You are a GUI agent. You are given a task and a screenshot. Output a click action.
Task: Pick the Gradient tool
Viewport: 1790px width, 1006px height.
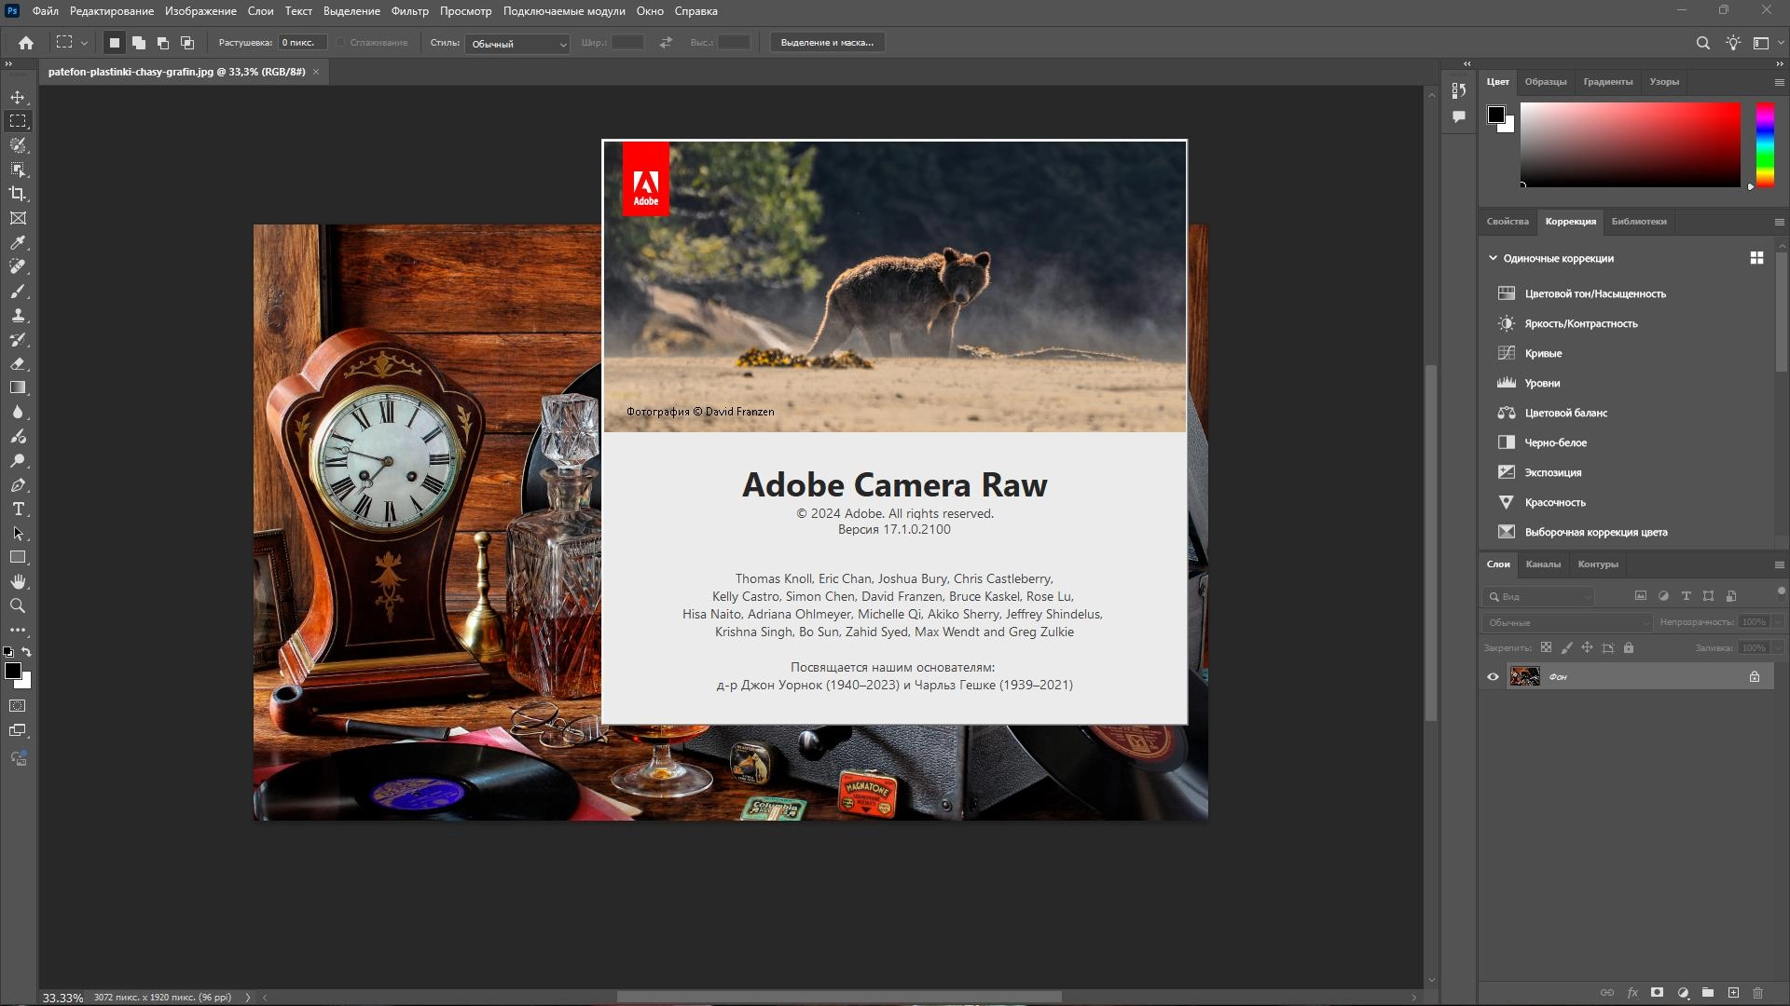[18, 387]
